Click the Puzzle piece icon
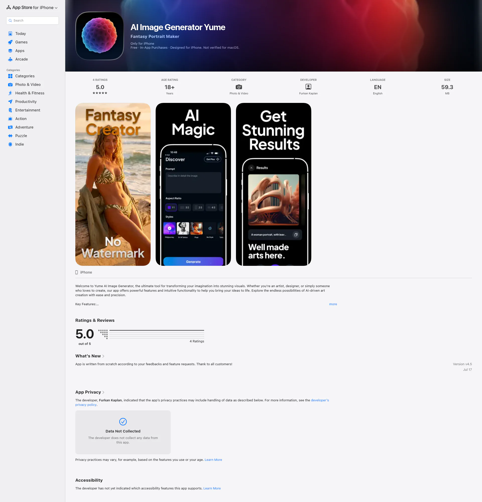482x502 pixels. point(10,136)
